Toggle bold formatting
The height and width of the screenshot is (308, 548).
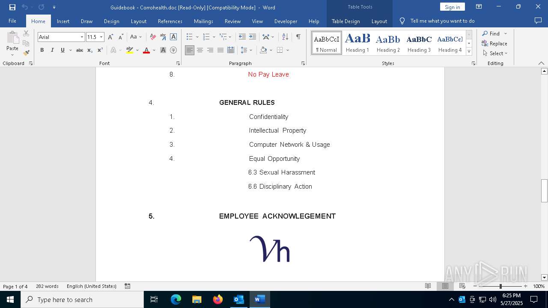click(x=42, y=50)
